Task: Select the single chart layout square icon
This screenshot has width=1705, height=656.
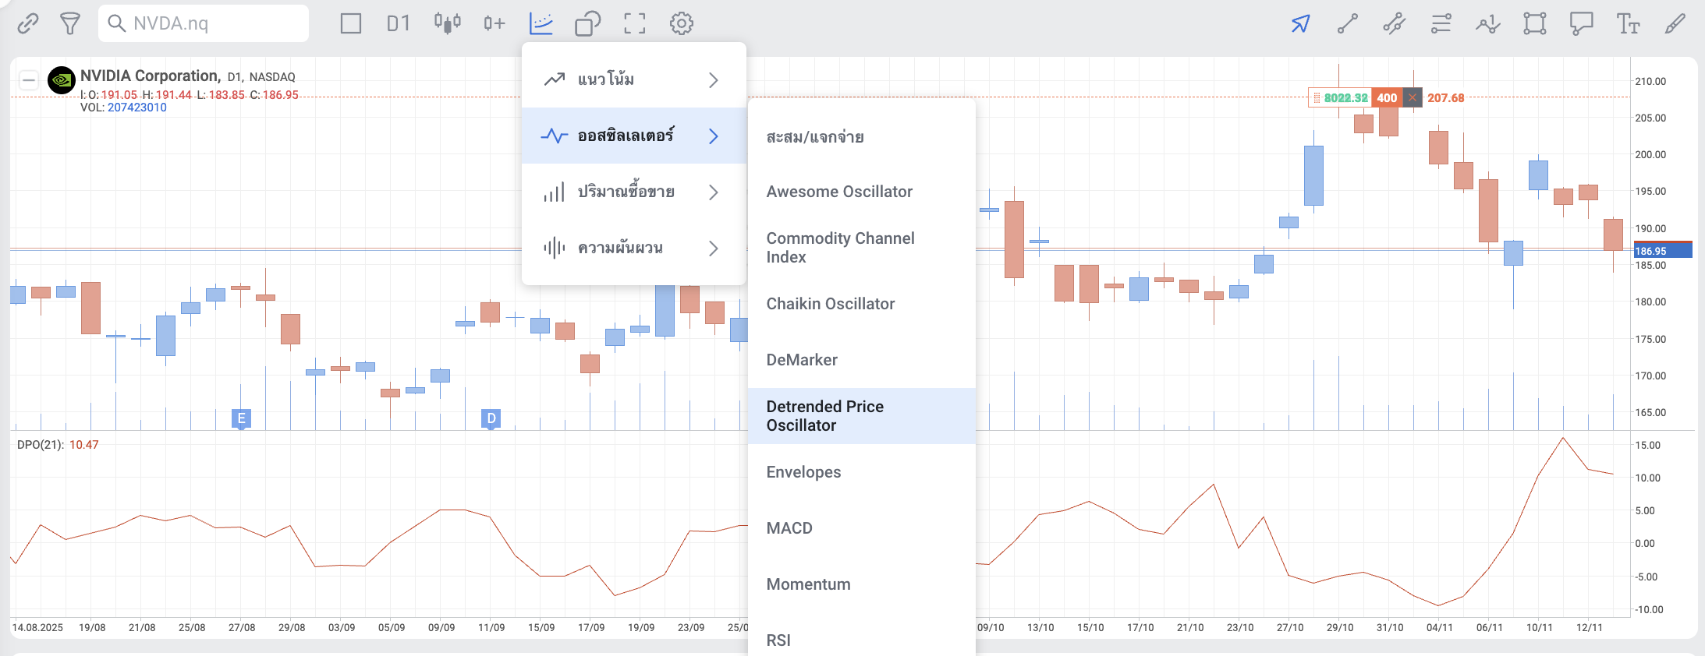Action: (x=351, y=23)
